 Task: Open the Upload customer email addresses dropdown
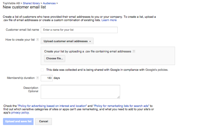point(67,41)
